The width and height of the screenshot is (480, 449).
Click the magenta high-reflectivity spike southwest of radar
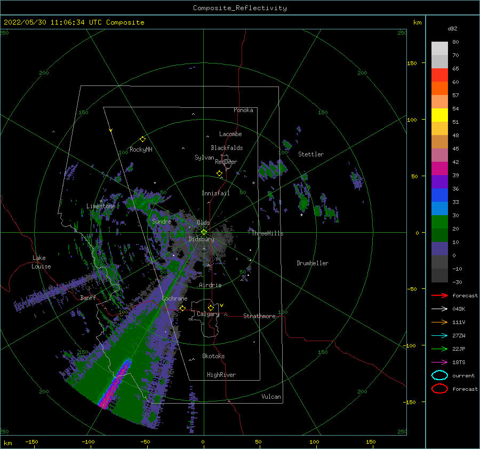tap(115, 384)
